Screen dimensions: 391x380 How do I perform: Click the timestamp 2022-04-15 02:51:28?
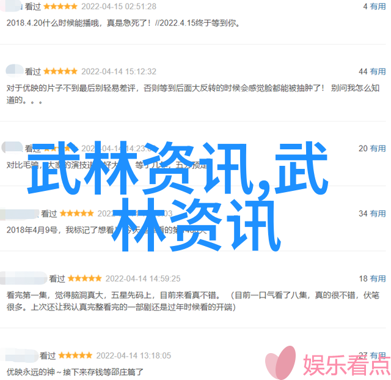point(119,7)
